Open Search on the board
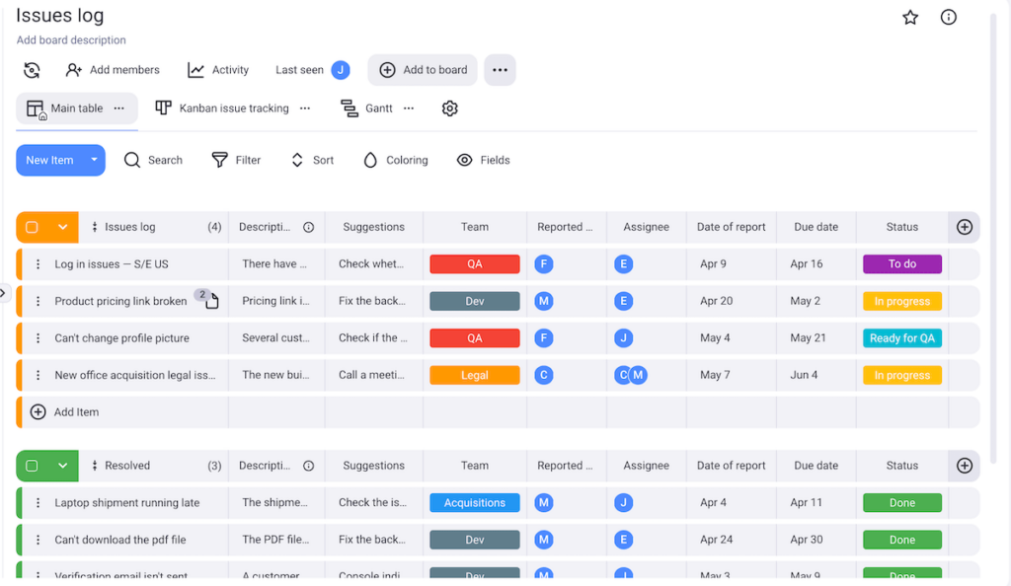This screenshot has width=1011, height=586. click(154, 159)
